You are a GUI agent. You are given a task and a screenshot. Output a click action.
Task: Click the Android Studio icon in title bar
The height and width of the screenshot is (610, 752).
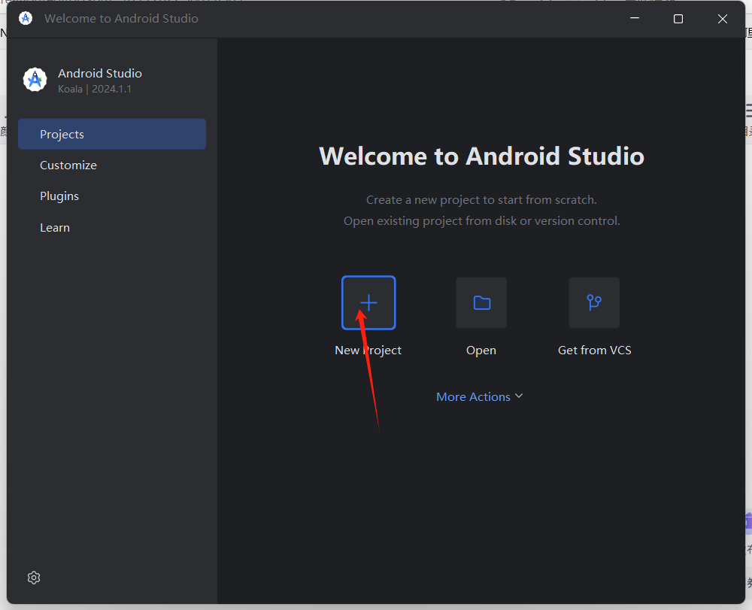25,18
